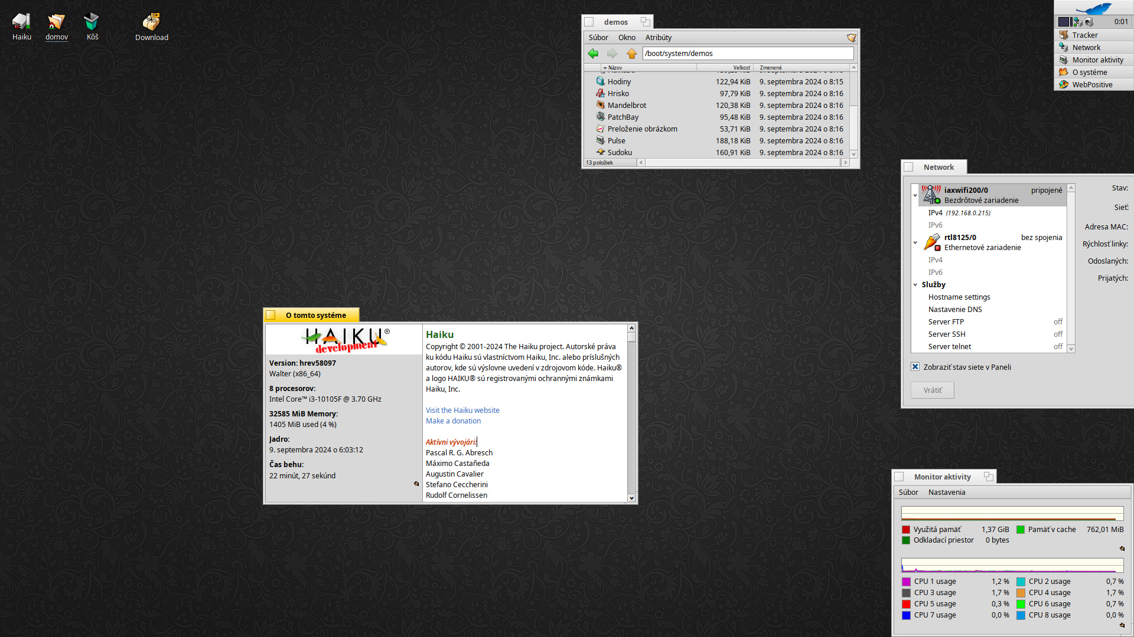Viewport: 1134px width, 637px height.
Task: Open the Download package icon on desktop
Action: [x=151, y=22]
